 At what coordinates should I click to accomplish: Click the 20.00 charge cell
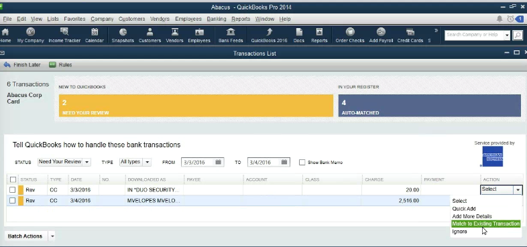pos(392,190)
